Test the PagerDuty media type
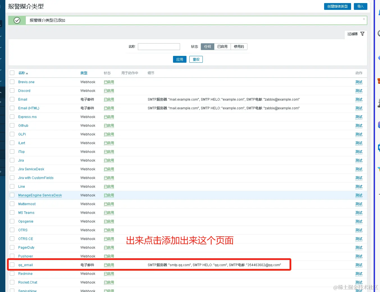The image size is (380, 292). tap(359, 248)
